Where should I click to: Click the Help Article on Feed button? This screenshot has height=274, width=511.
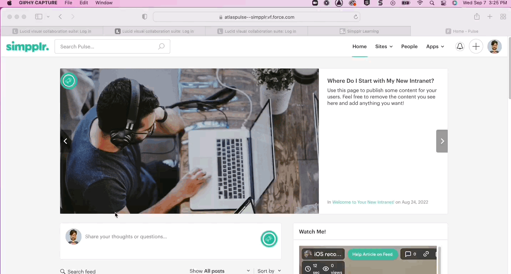click(x=372, y=254)
